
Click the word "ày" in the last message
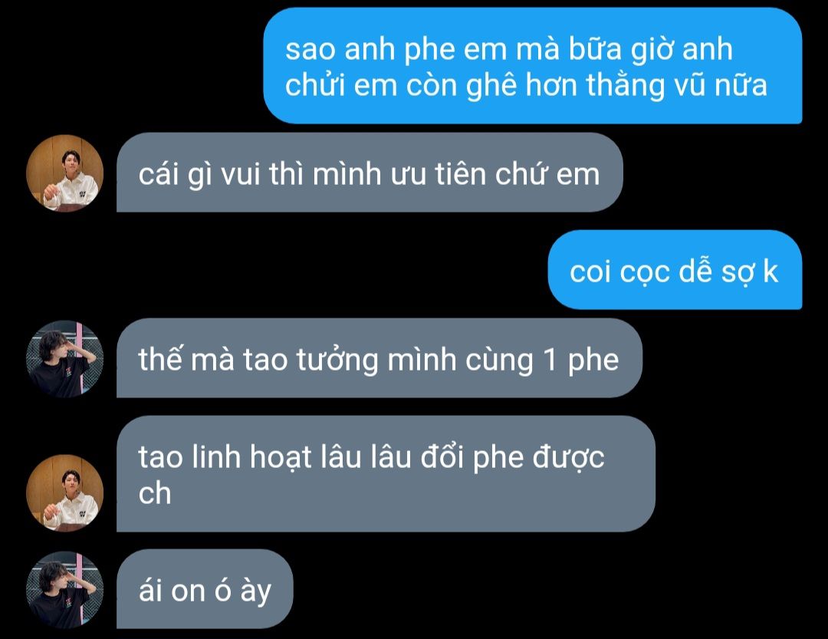tap(255, 591)
